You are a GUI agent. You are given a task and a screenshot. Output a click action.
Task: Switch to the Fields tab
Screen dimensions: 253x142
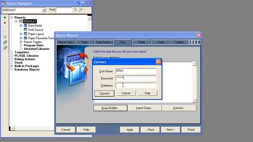click(142, 42)
